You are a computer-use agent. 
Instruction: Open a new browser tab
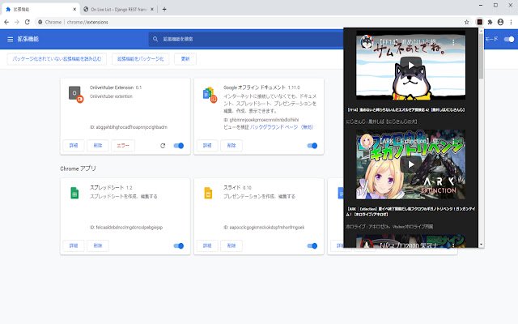pos(164,9)
